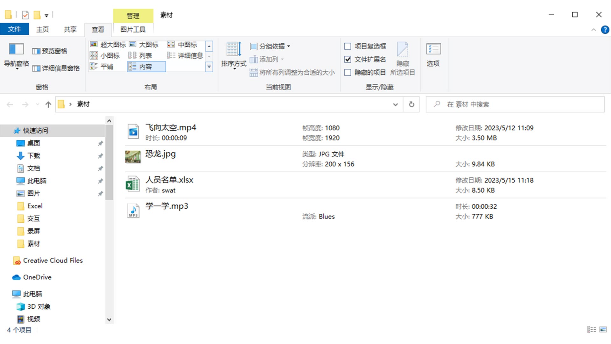
Task: Click the Sort by (排序方式) icon
Action: (234, 50)
